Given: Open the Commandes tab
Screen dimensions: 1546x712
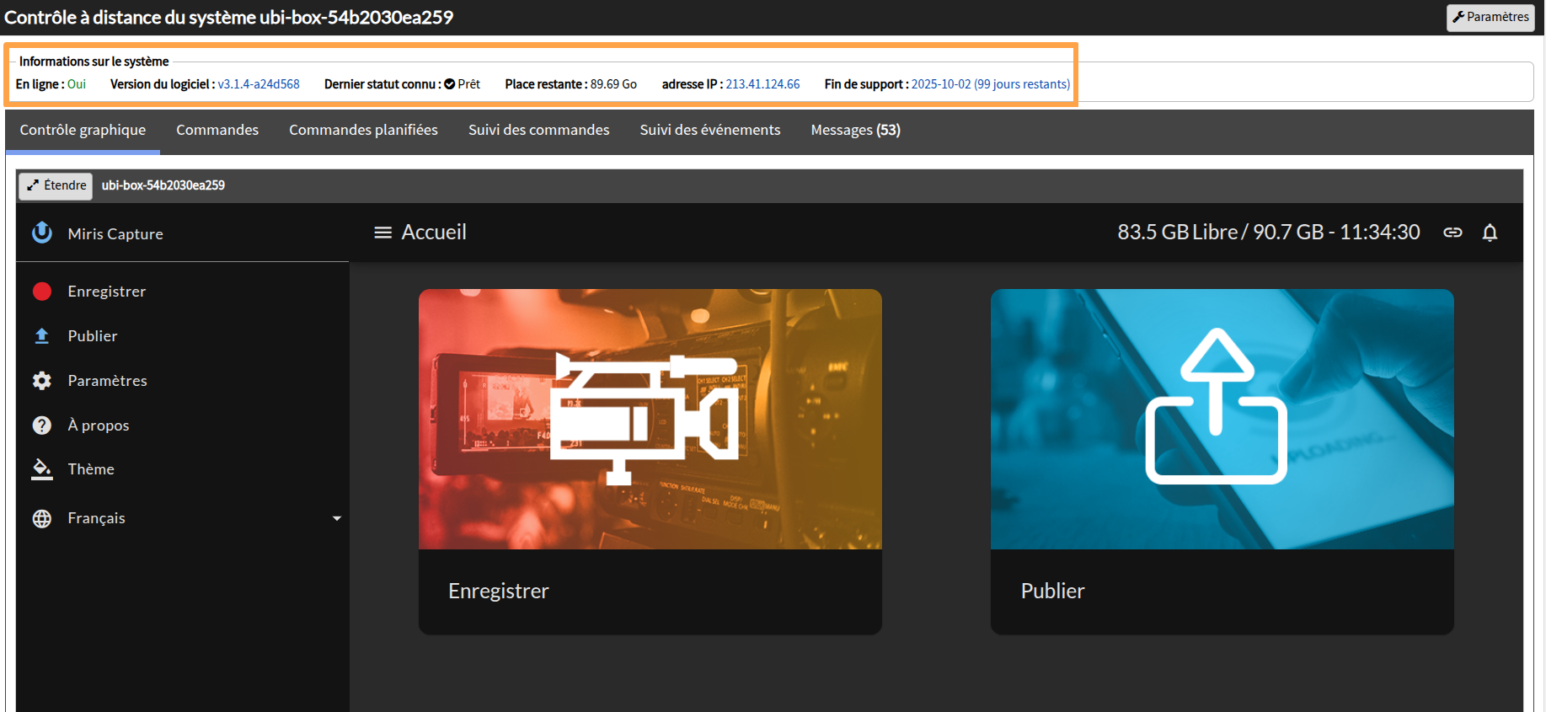Looking at the screenshot, I should 217,130.
